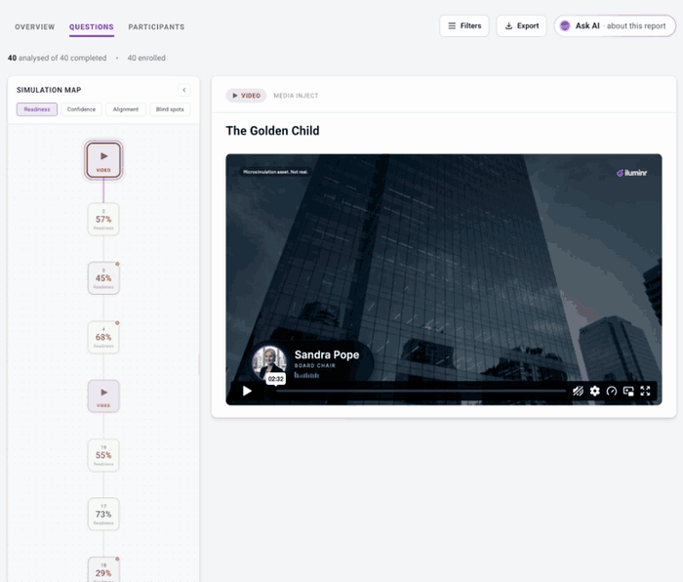Select the Confidence map filter
The height and width of the screenshot is (582, 683).
click(x=81, y=109)
